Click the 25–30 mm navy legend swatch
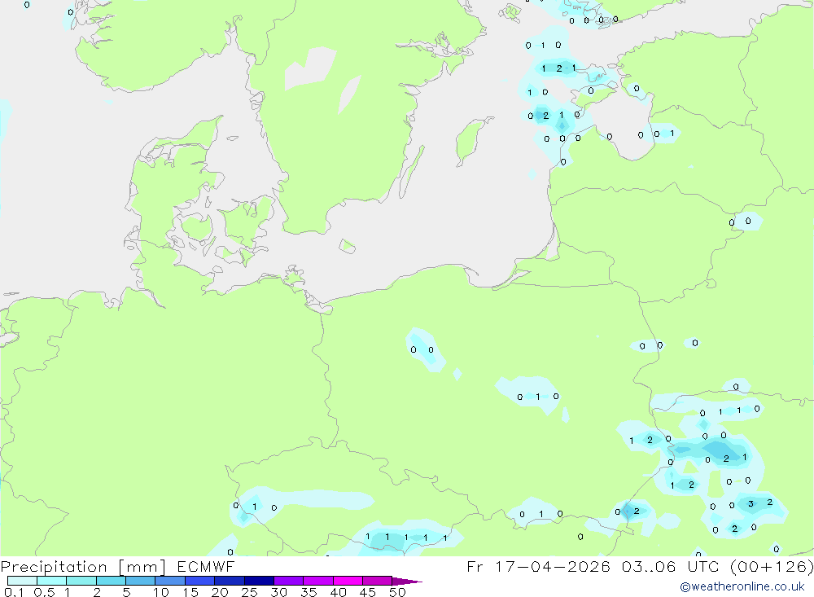814x597 pixels. 259,581
